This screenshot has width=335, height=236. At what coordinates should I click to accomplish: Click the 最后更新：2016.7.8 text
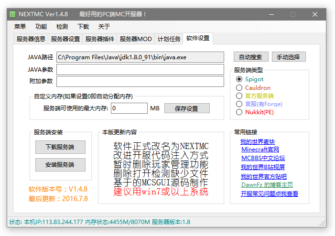pos(58,199)
